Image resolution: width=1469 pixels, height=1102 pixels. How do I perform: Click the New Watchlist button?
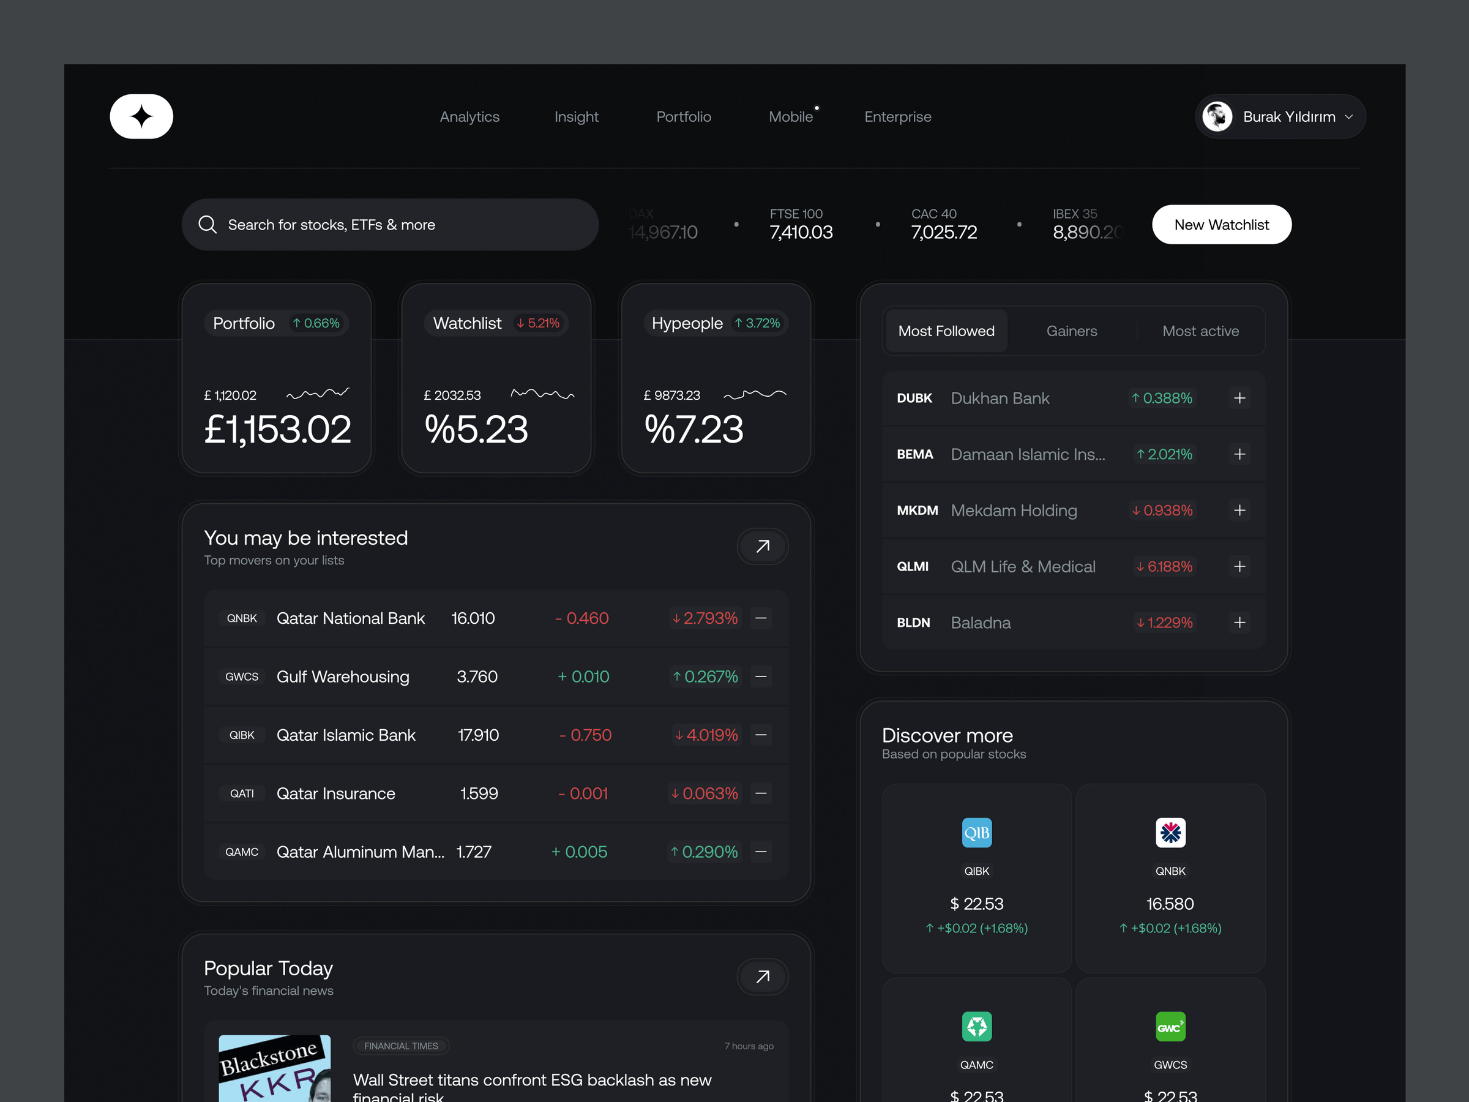pos(1222,223)
